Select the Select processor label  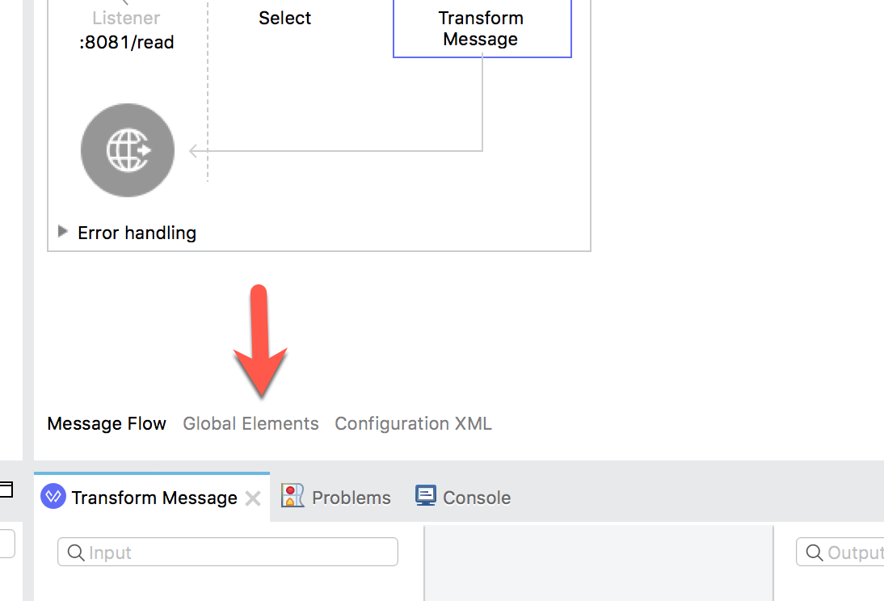pyautogui.click(x=284, y=18)
